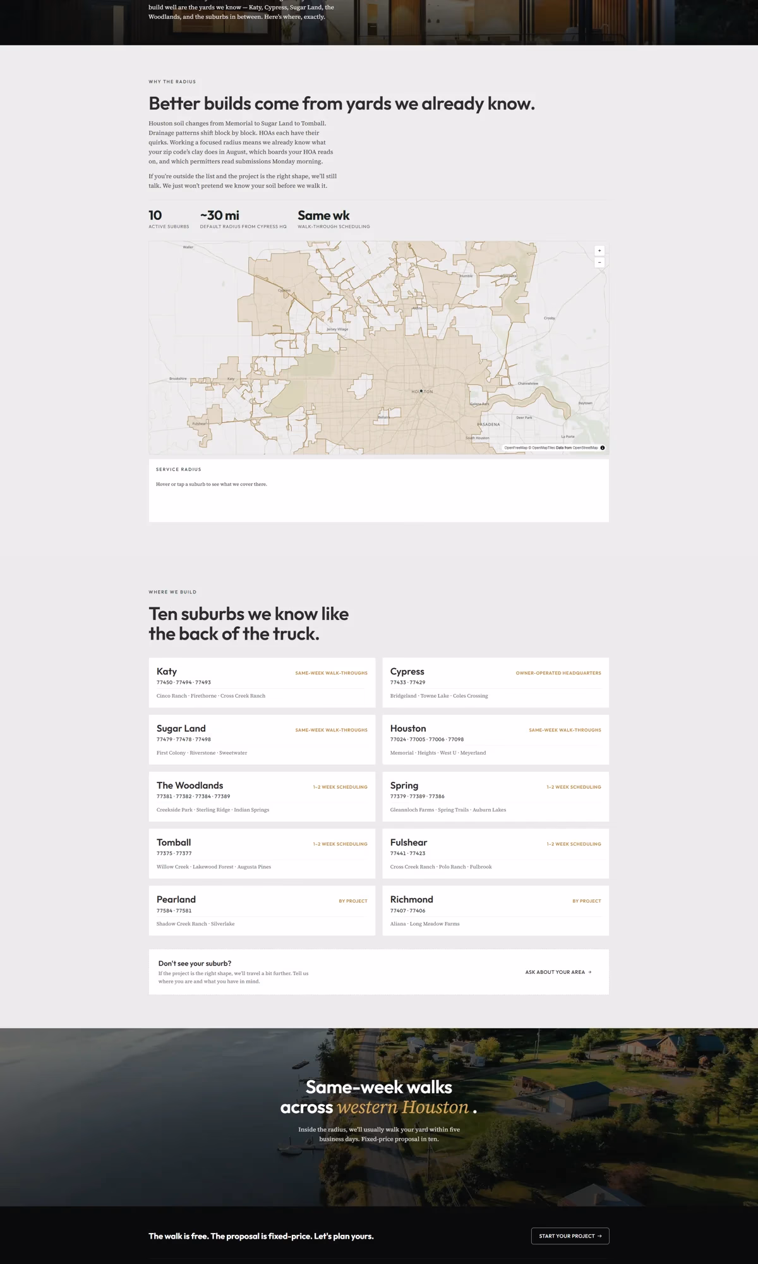Select the Fulshear card heading
The height and width of the screenshot is (1264, 758).
point(409,842)
